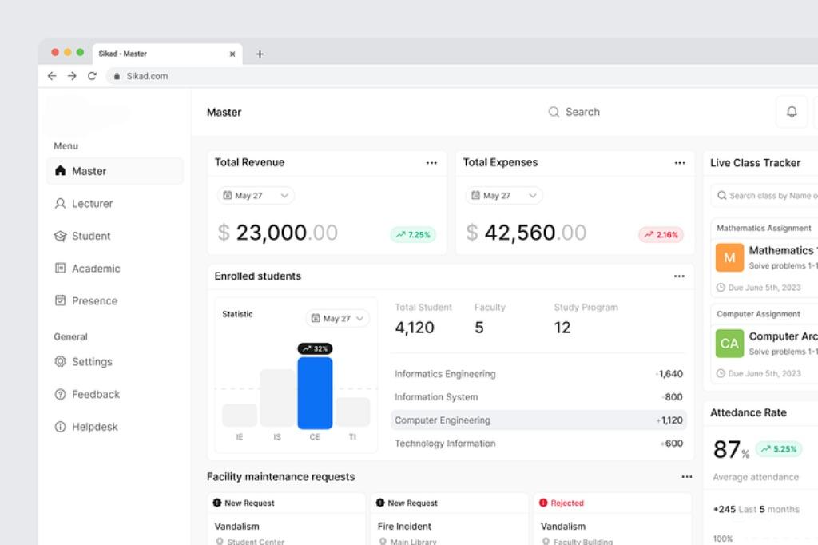Click the green CA Computer avatar
The image size is (818, 545).
(x=729, y=344)
